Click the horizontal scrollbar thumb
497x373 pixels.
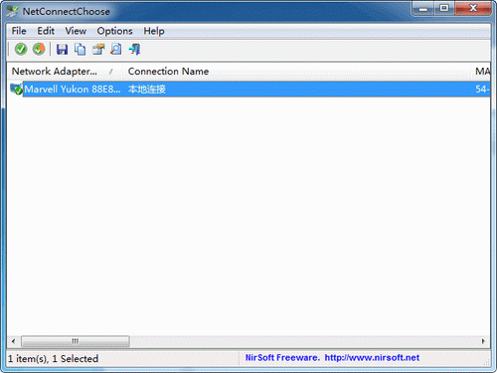click(76, 341)
